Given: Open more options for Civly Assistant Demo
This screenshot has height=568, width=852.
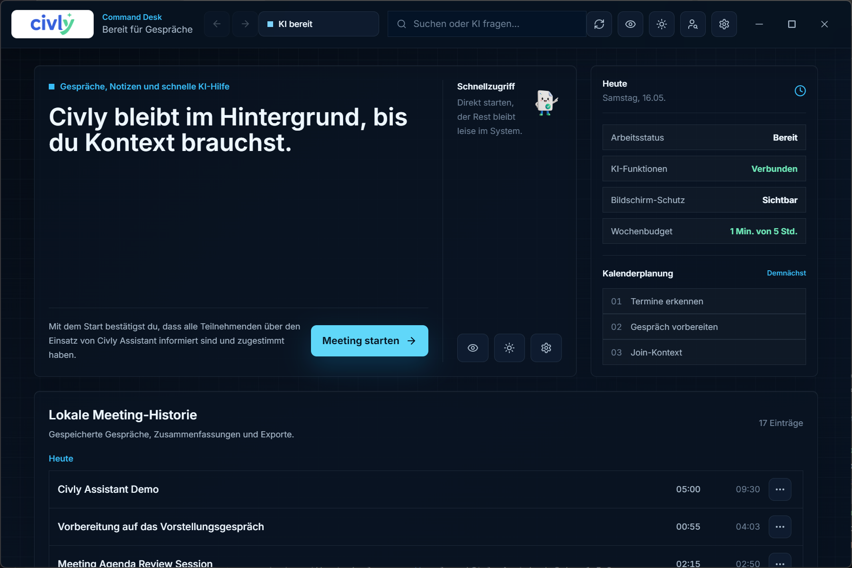Looking at the screenshot, I should point(780,489).
